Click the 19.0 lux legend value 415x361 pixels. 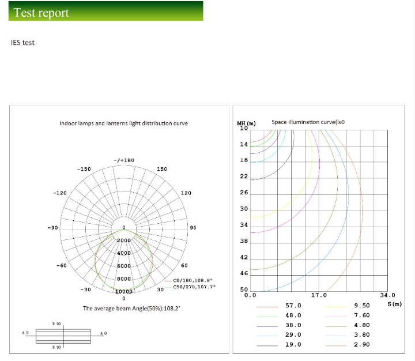coord(293,345)
